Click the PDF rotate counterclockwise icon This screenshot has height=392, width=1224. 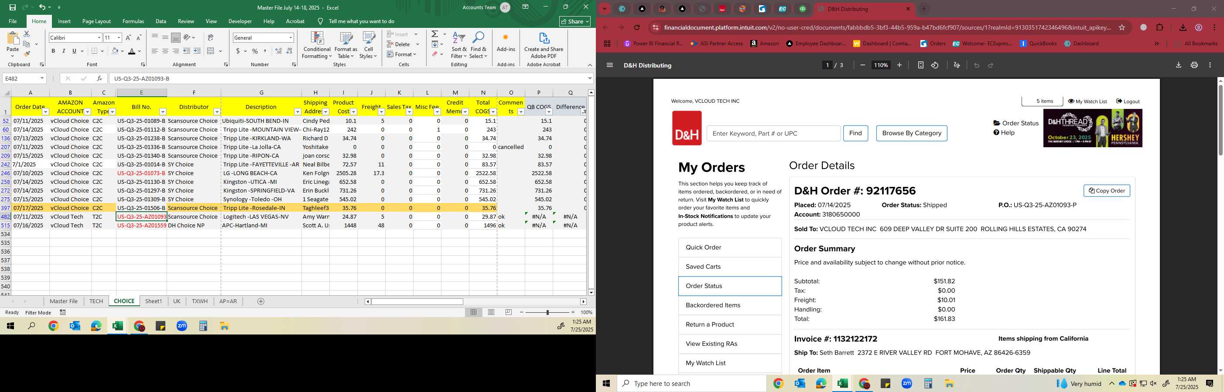coord(935,65)
